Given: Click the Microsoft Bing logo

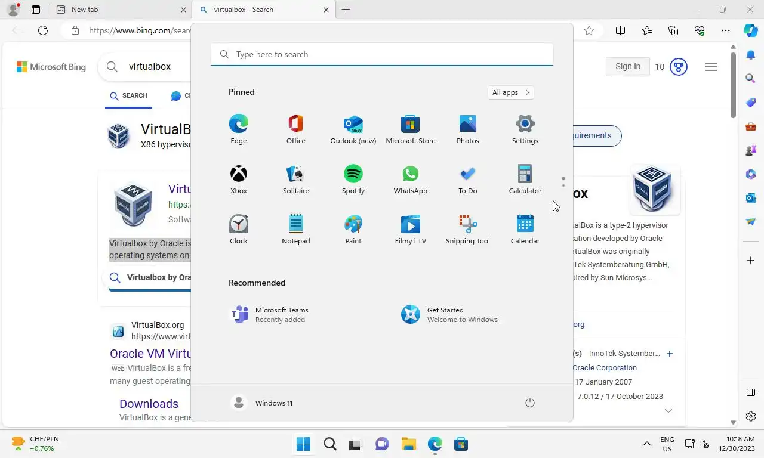Looking at the screenshot, I should pos(51,67).
